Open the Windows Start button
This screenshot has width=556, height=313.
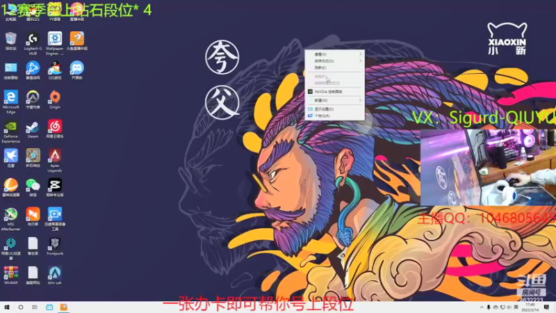point(7,307)
